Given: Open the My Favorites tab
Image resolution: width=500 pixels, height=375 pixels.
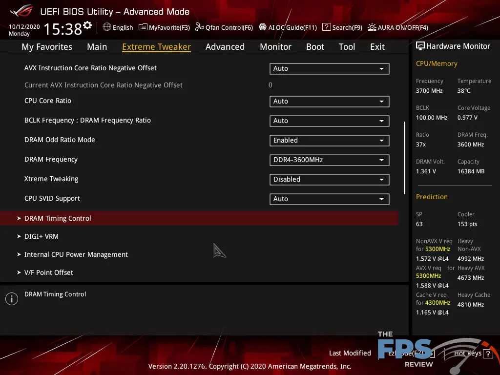Looking at the screenshot, I should [x=47, y=47].
